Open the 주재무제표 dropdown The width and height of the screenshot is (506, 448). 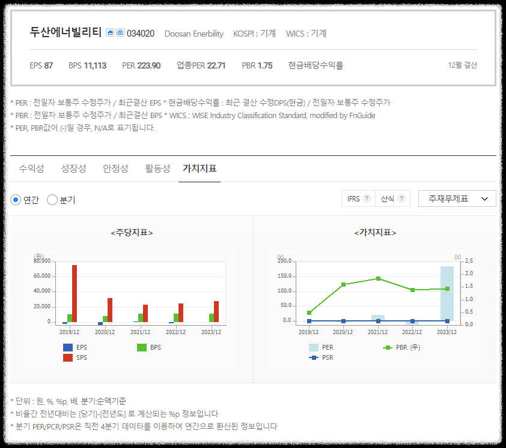(x=457, y=199)
